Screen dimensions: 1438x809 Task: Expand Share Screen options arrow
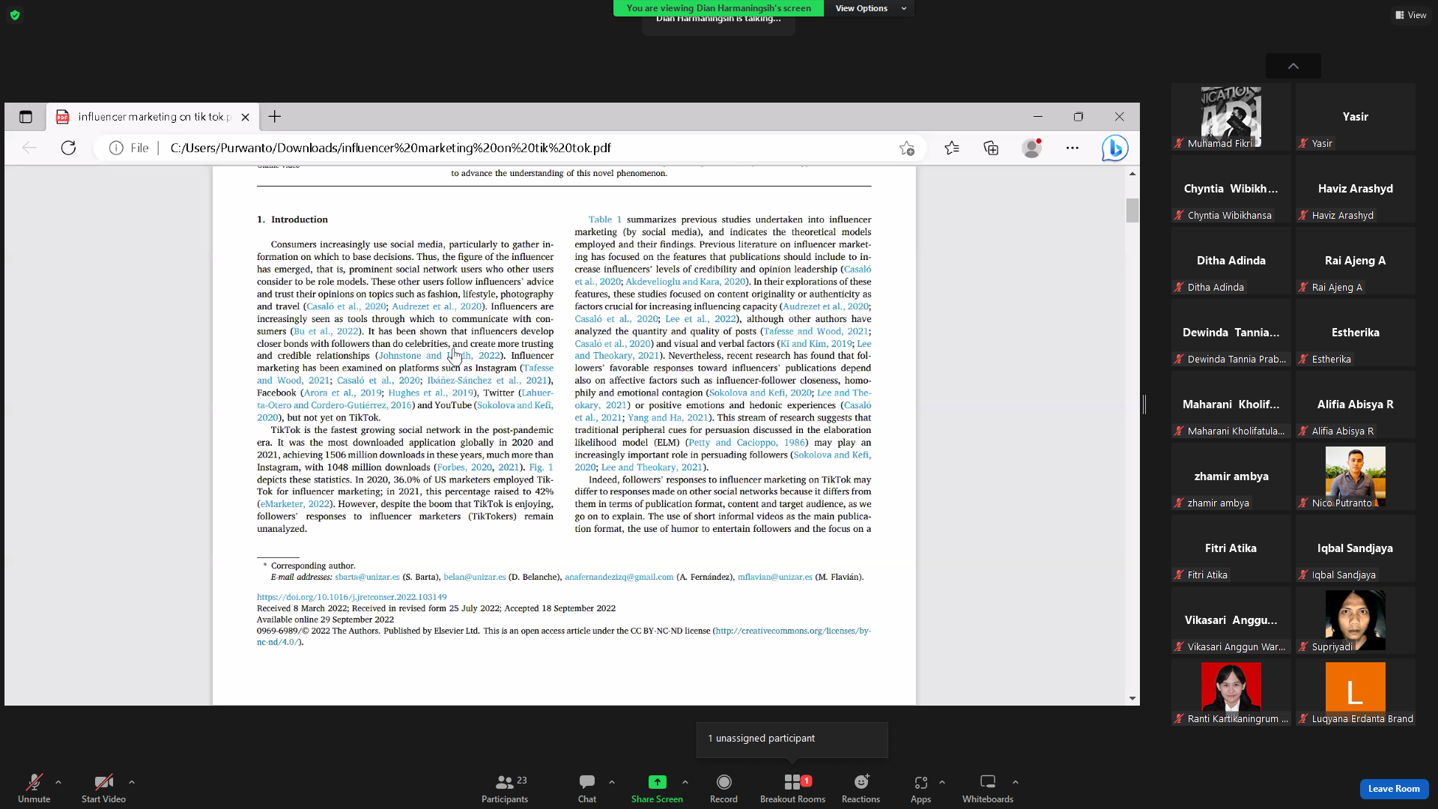pos(685,782)
